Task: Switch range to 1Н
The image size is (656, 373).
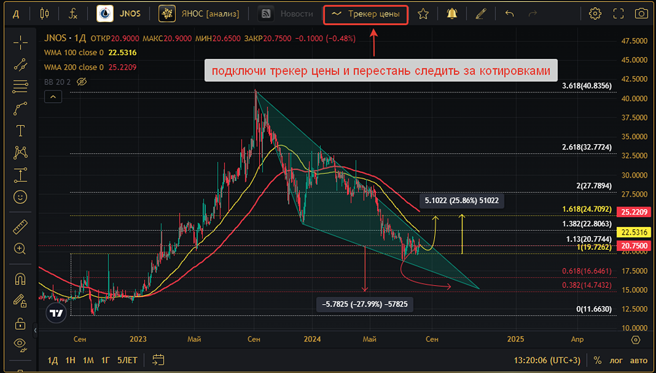Action: [x=70, y=360]
